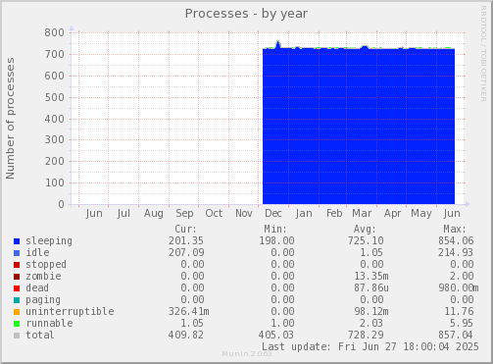The width and height of the screenshot is (493, 364).
Task: Click total average value 728.29
Action: (366, 335)
